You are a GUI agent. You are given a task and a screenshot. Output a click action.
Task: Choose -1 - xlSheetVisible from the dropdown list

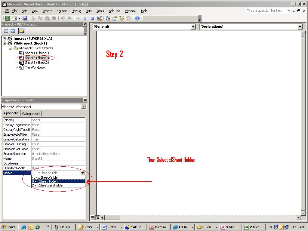click(58, 177)
